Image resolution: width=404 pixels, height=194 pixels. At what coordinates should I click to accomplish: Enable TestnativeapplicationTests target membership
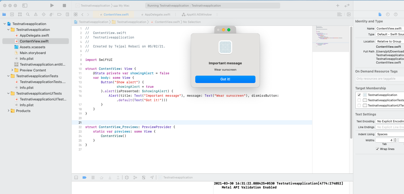359,100
